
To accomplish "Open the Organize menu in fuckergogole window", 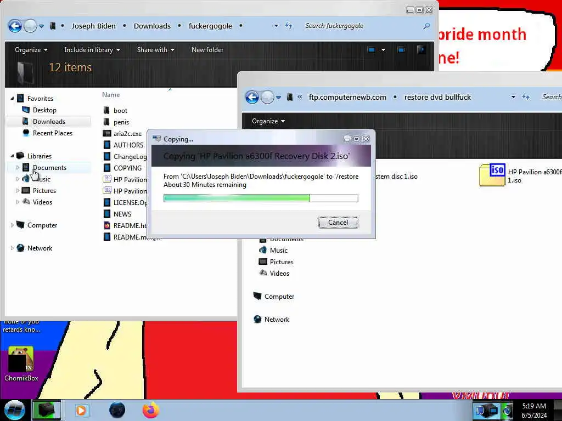I will click(x=31, y=50).
